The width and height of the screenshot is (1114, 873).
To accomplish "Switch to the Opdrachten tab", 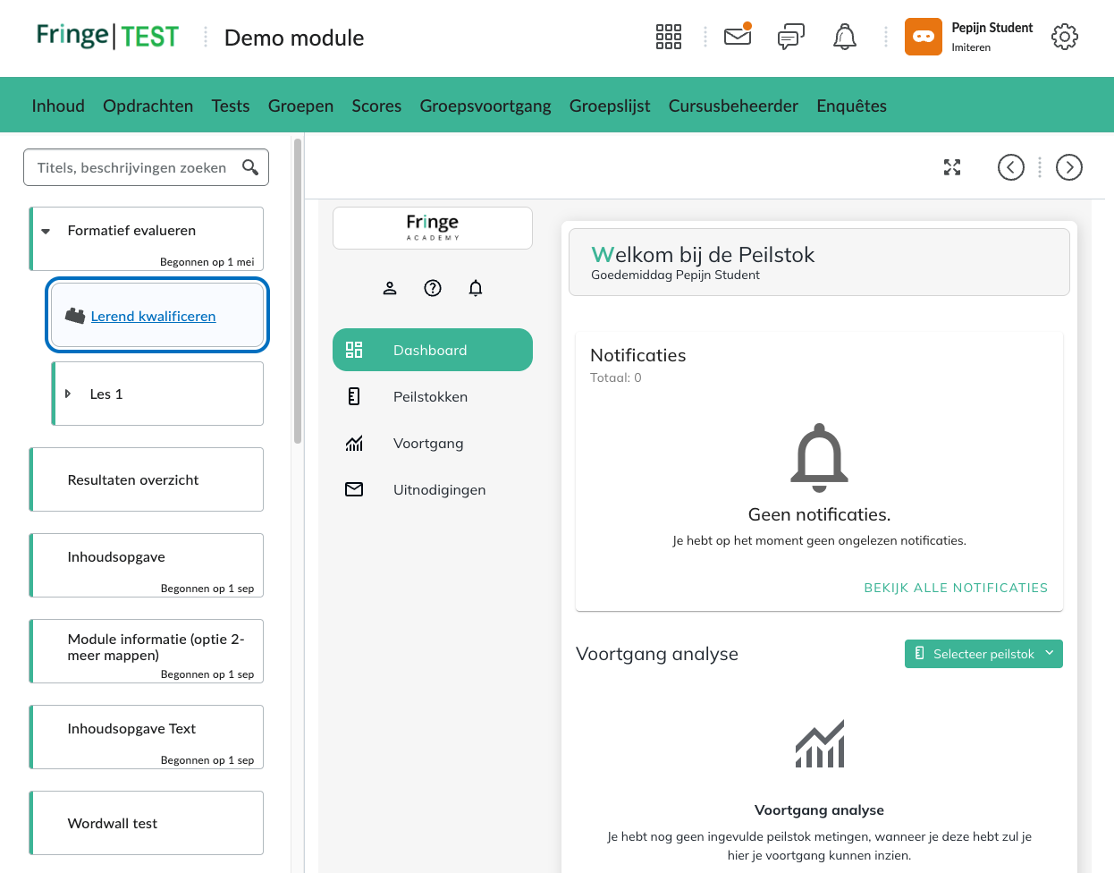I will tap(148, 106).
